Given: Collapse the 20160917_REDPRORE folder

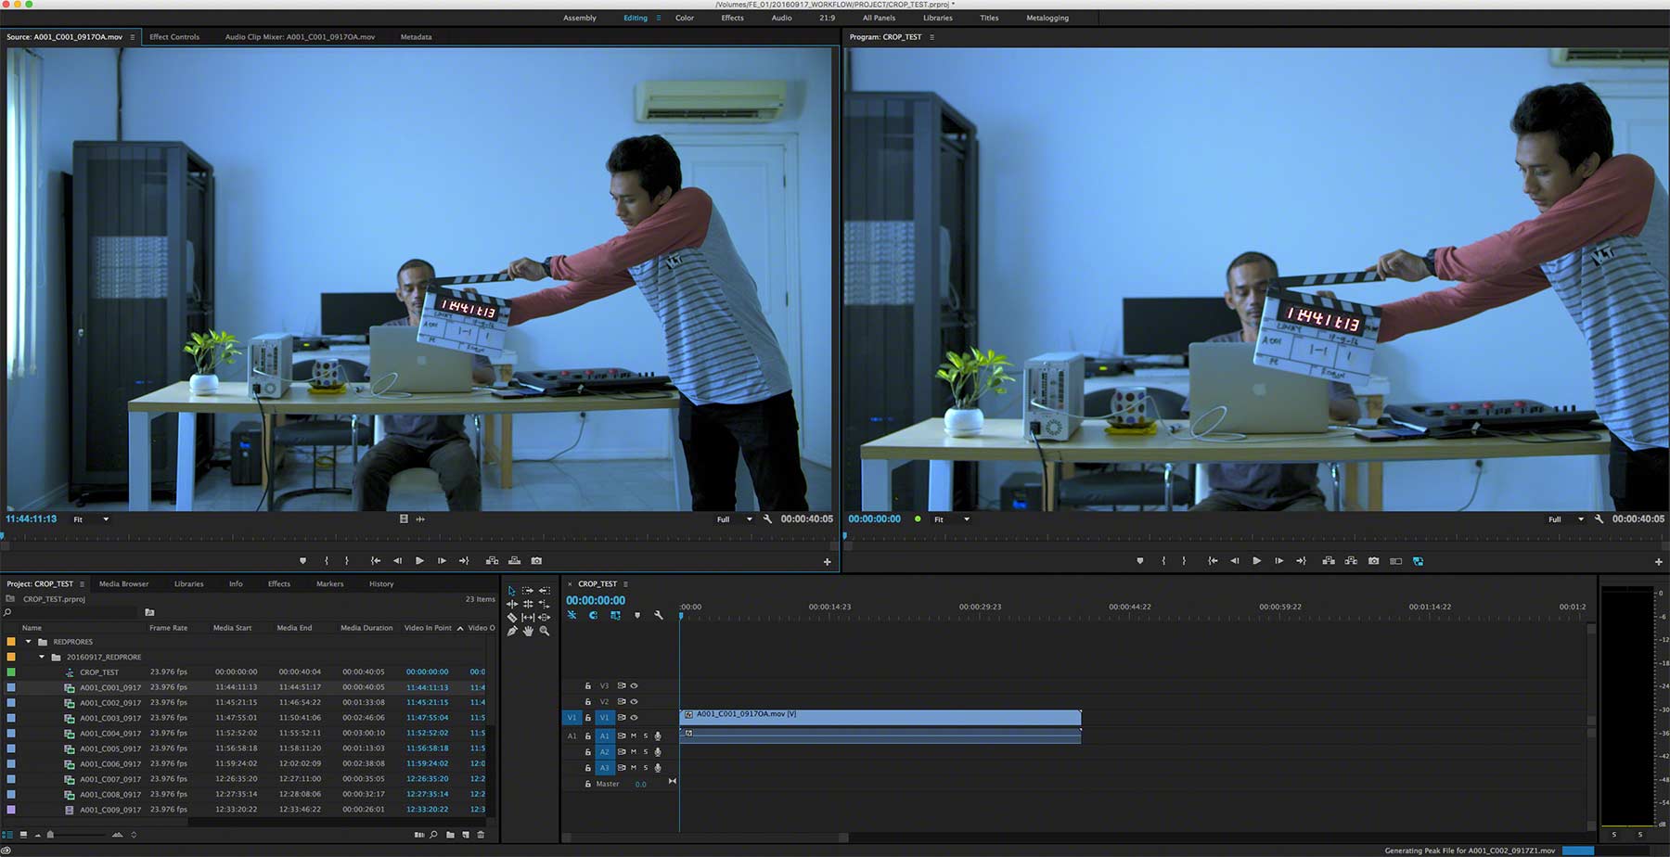Looking at the screenshot, I should [42, 657].
